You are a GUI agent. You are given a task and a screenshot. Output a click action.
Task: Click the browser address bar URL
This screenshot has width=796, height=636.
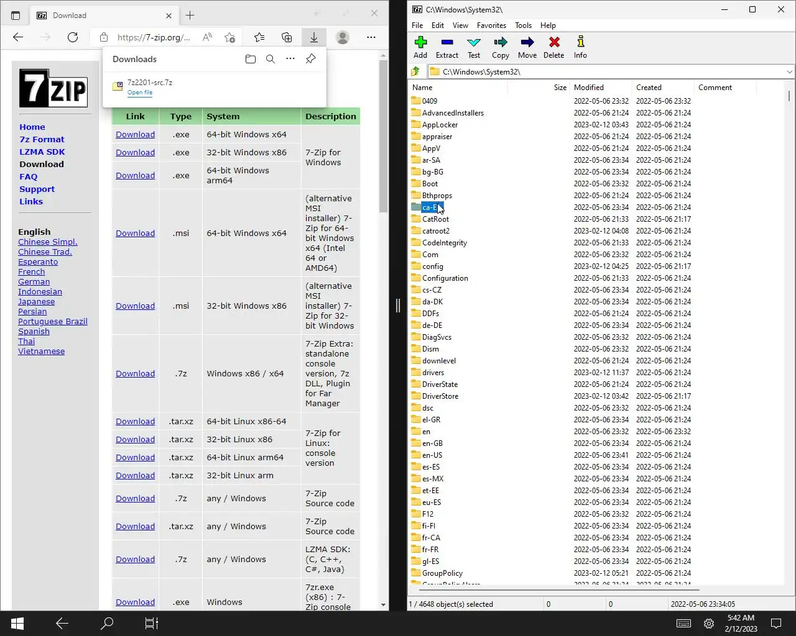(154, 37)
